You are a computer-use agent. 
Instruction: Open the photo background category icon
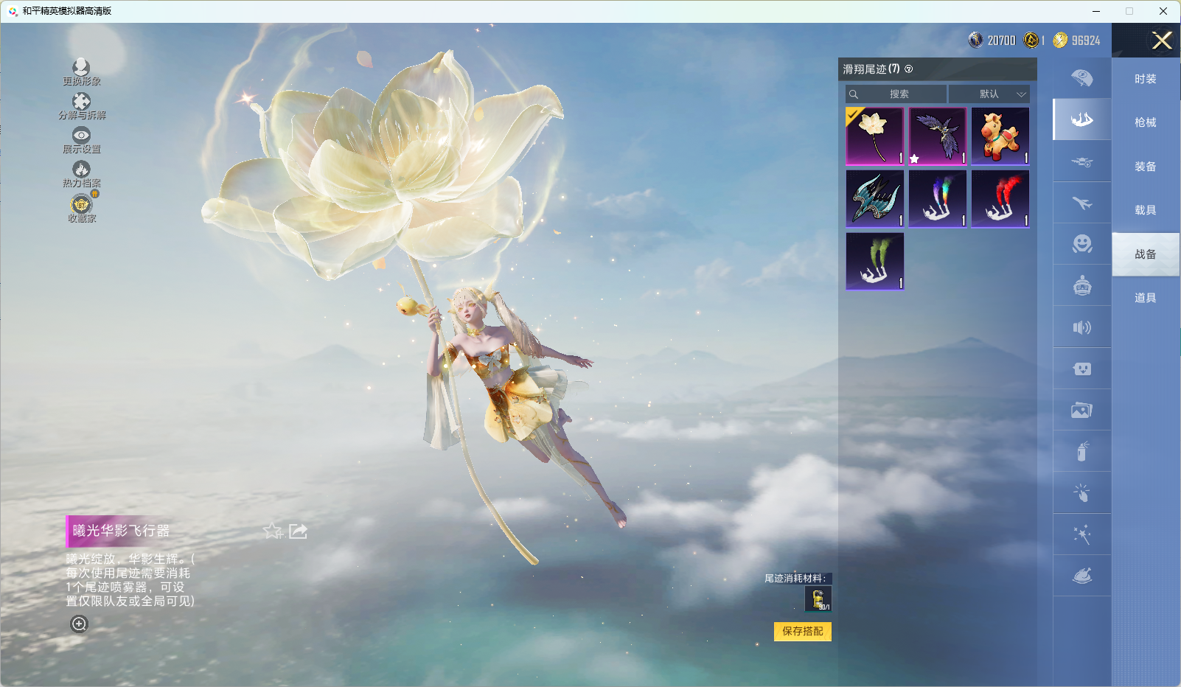tap(1082, 410)
